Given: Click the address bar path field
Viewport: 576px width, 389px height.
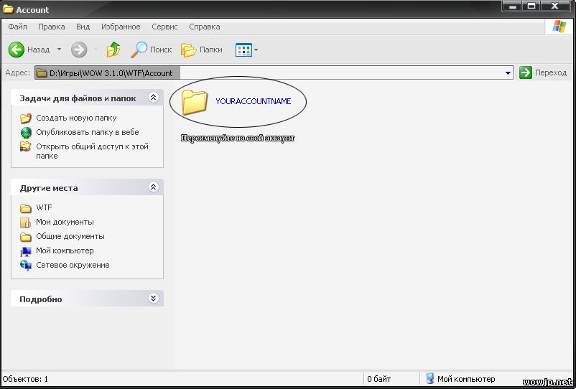Looking at the screenshot, I should [x=273, y=72].
